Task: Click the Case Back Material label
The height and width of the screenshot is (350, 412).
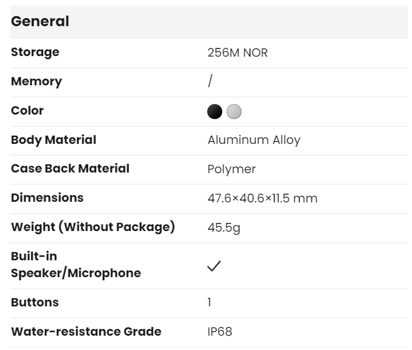Action: coord(71,169)
